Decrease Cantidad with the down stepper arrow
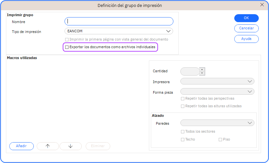 (202, 73)
